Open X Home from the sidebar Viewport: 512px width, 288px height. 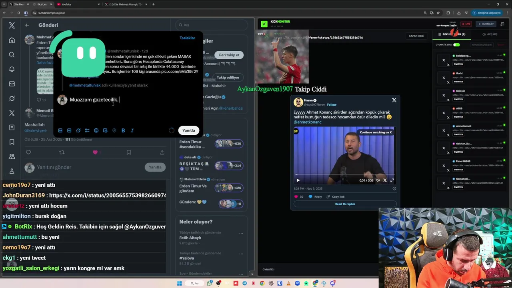[12, 40]
